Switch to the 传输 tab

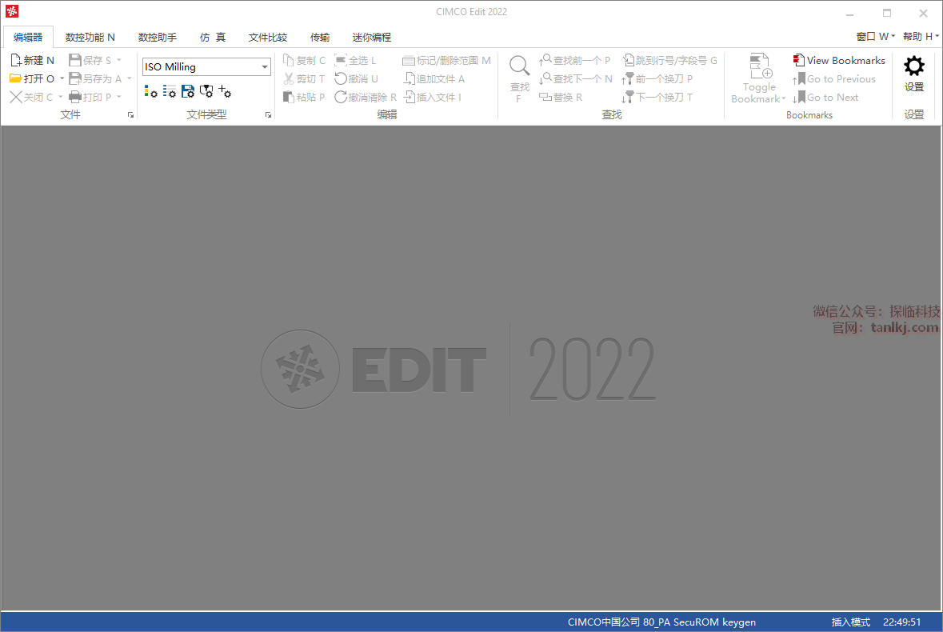click(x=320, y=38)
